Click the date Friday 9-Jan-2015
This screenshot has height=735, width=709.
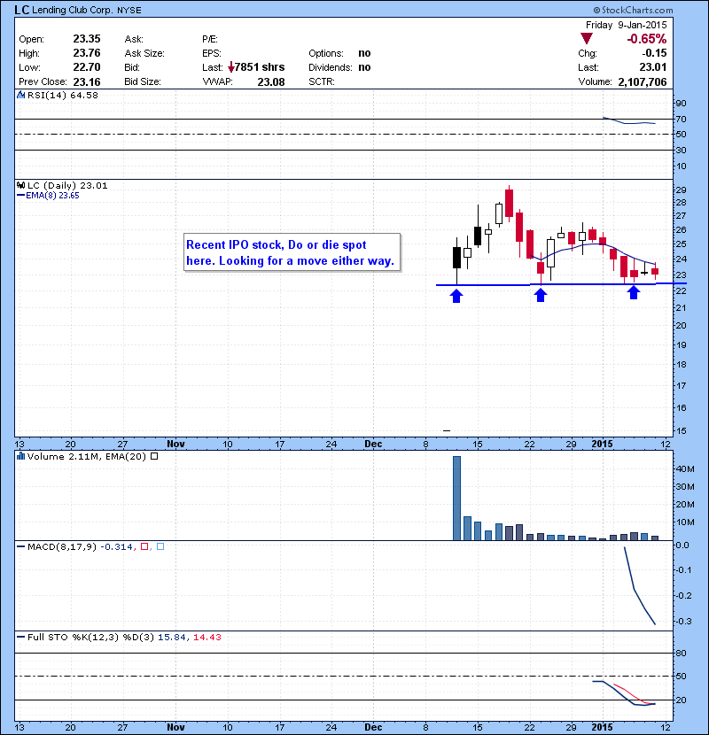coord(626,25)
